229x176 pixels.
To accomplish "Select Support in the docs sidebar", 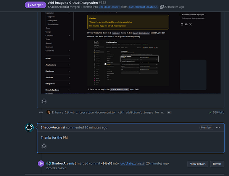I will (x=48, y=43).
